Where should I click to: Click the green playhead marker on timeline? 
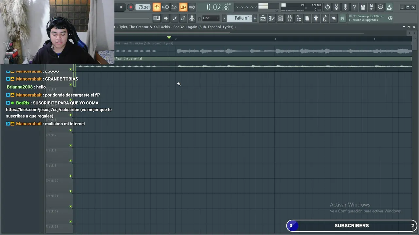[169, 38]
